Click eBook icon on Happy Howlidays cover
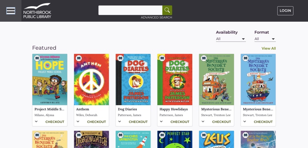This screenshot has width=308, height=148. pyautogui.click(x=162, y=58)
